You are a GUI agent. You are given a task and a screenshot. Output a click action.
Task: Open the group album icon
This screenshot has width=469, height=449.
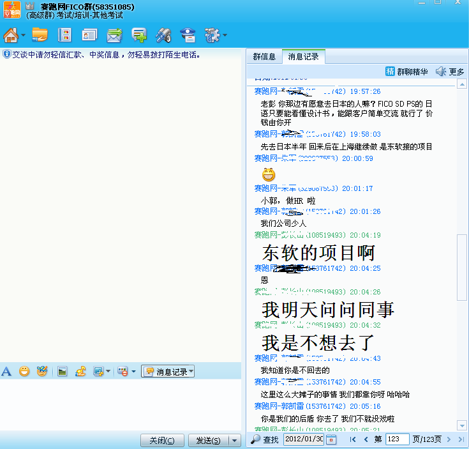coord(64,35)
